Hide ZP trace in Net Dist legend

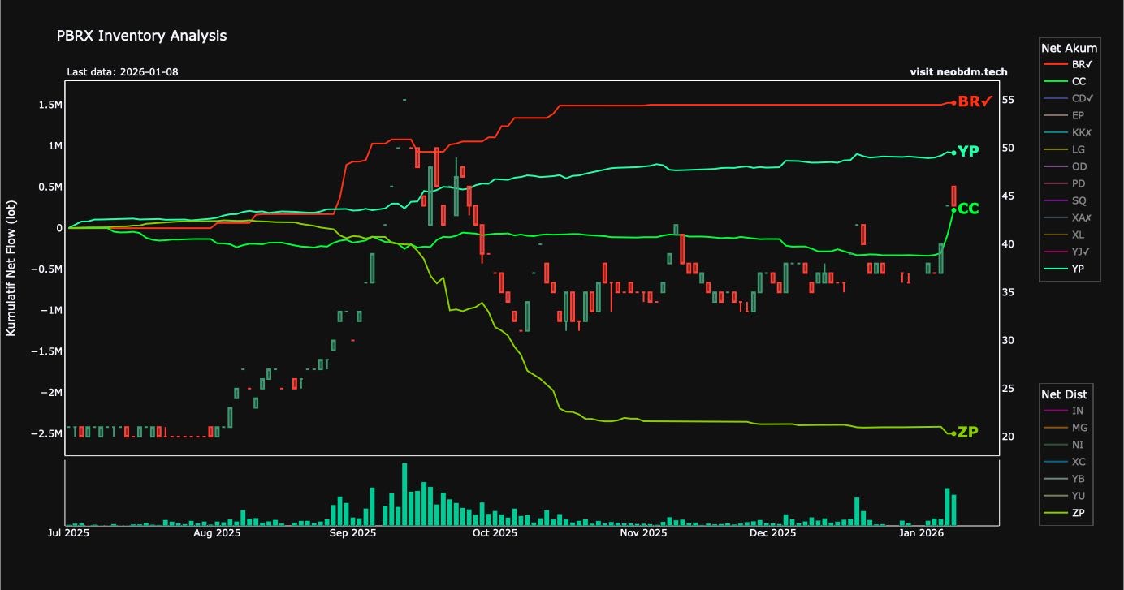pos(1066,513)
